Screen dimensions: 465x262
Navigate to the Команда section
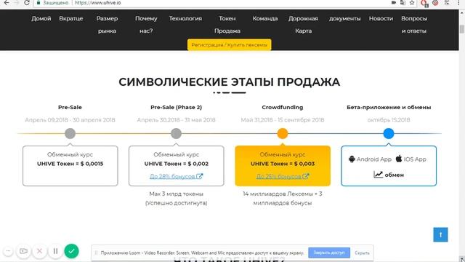click(x=265, y=18)
